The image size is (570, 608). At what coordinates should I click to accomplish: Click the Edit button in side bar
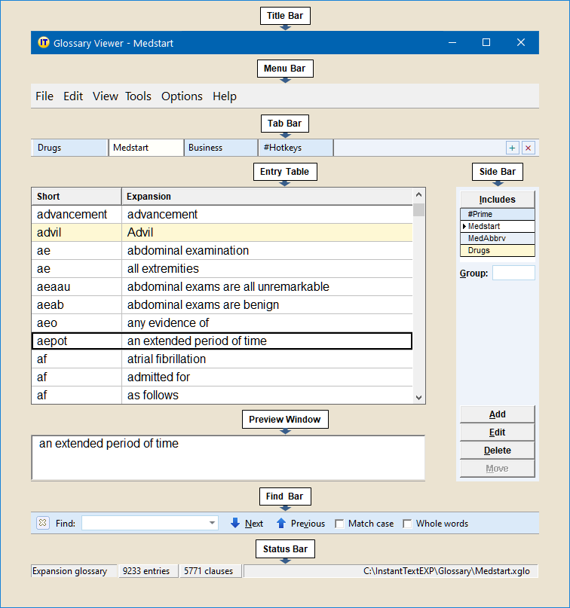tap(497, 432)
